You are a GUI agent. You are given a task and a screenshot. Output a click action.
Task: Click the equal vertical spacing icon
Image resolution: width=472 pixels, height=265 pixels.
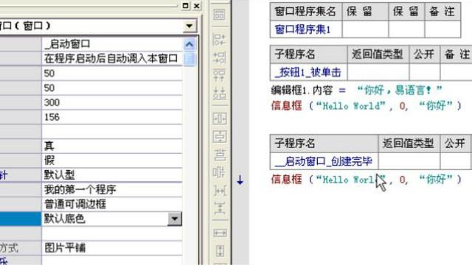coord(220,208)
